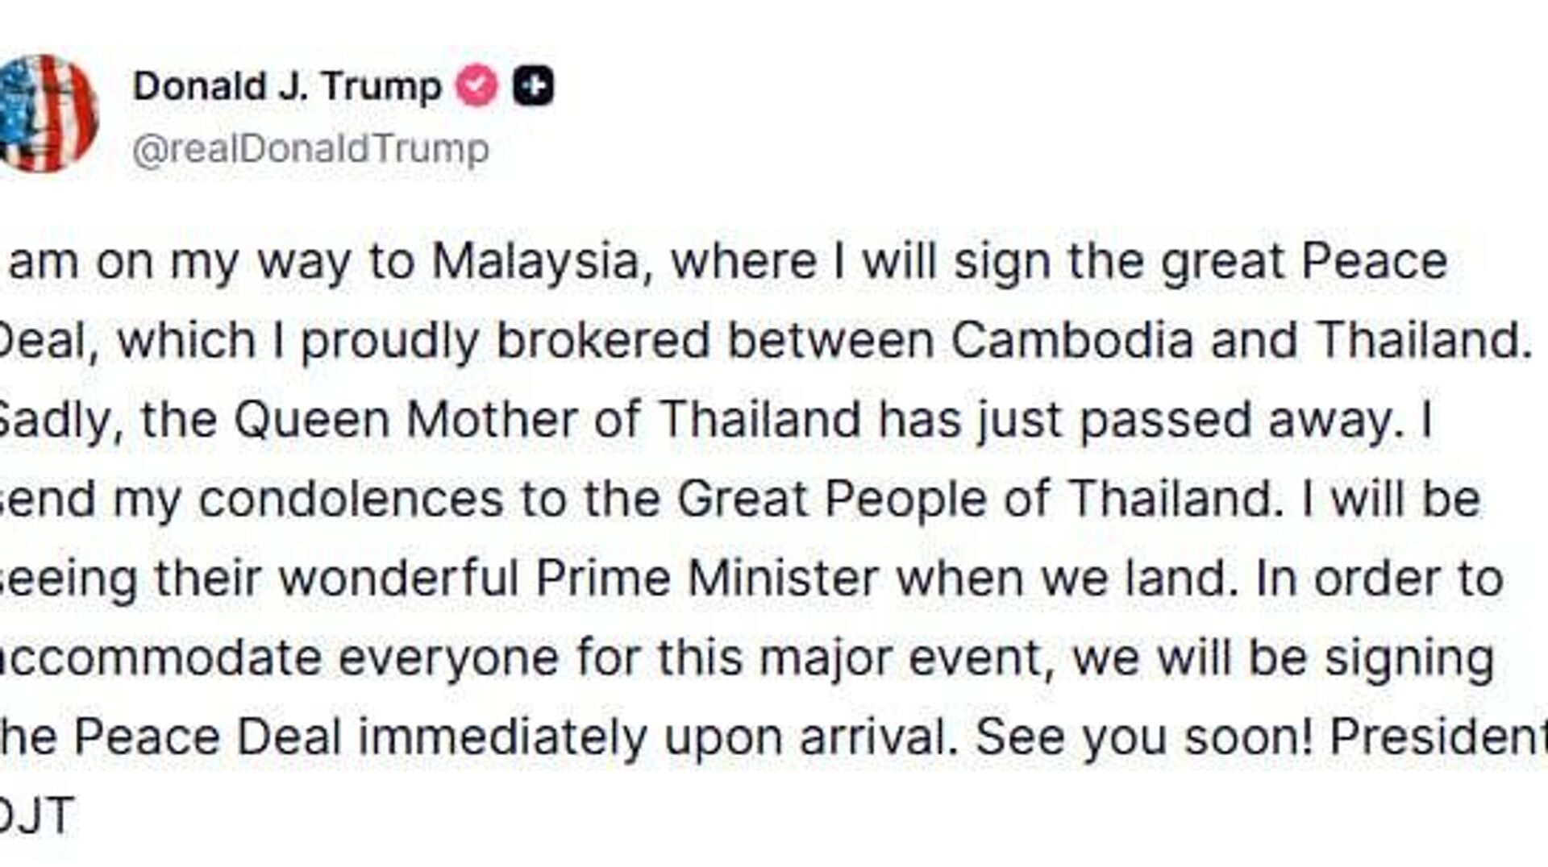This screenshot has height=867, width=1548.
Task: Click the word Malaysia in the post
Action: coord(537,262)
